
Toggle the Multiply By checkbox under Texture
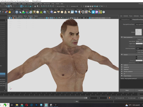(x=136, y=59)
